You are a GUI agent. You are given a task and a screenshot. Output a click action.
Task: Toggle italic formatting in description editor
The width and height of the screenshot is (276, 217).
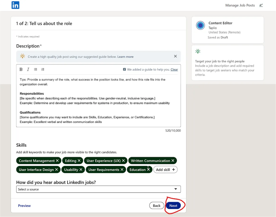(x=28, y=69)
